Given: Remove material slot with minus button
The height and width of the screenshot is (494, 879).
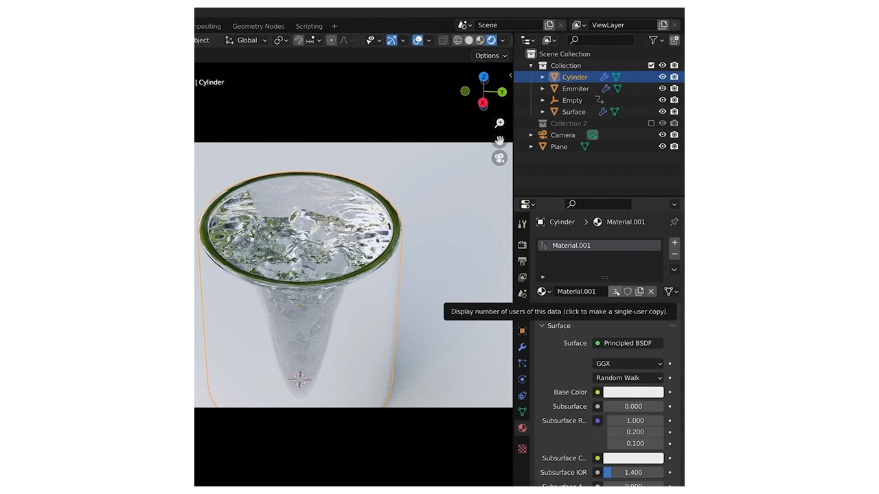Looking at the screenshot, I should click(674, 254).
